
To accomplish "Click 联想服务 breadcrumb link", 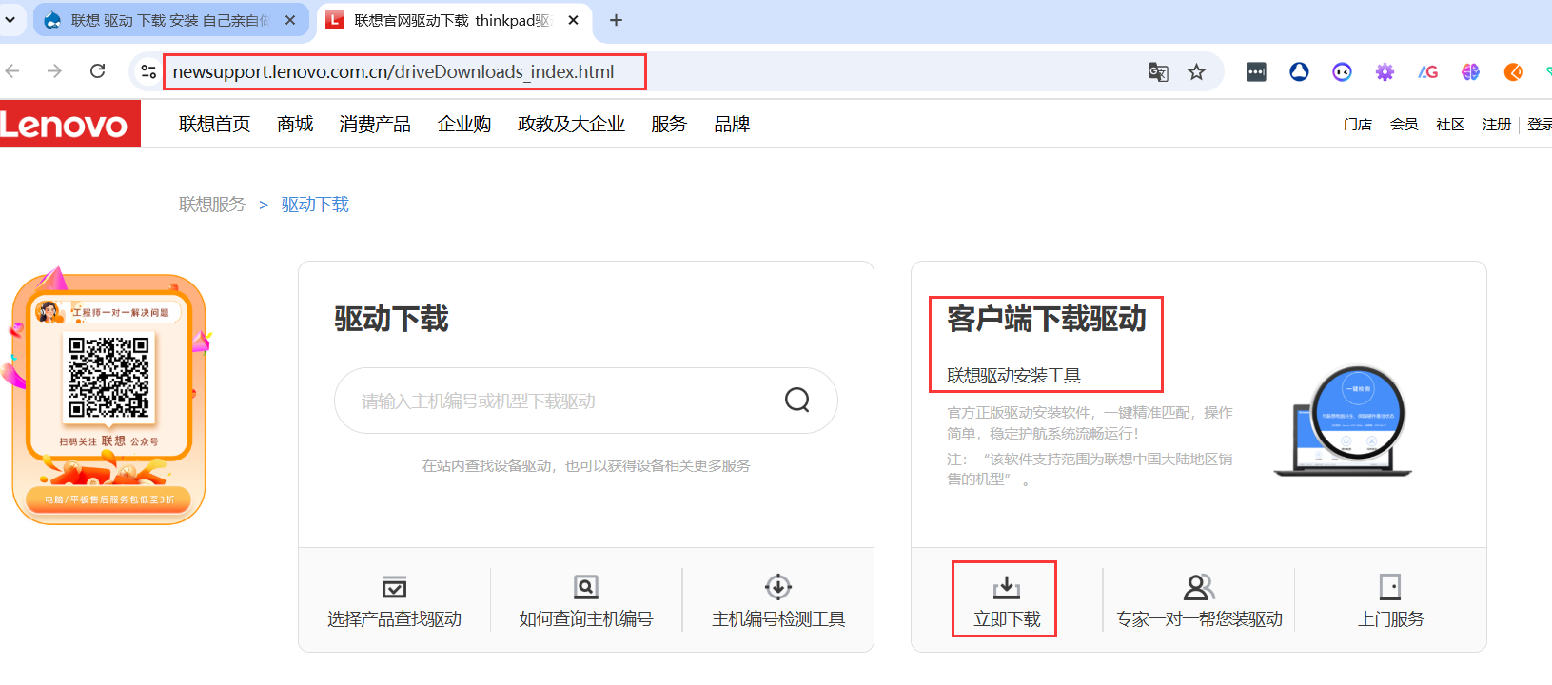I will click(212, 205).
